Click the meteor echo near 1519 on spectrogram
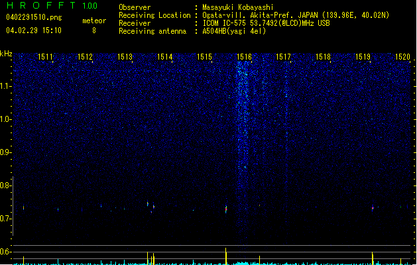 pyautogui.click(x=373, y=208)
